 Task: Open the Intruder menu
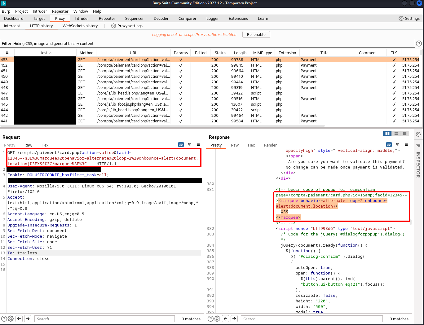40,11
